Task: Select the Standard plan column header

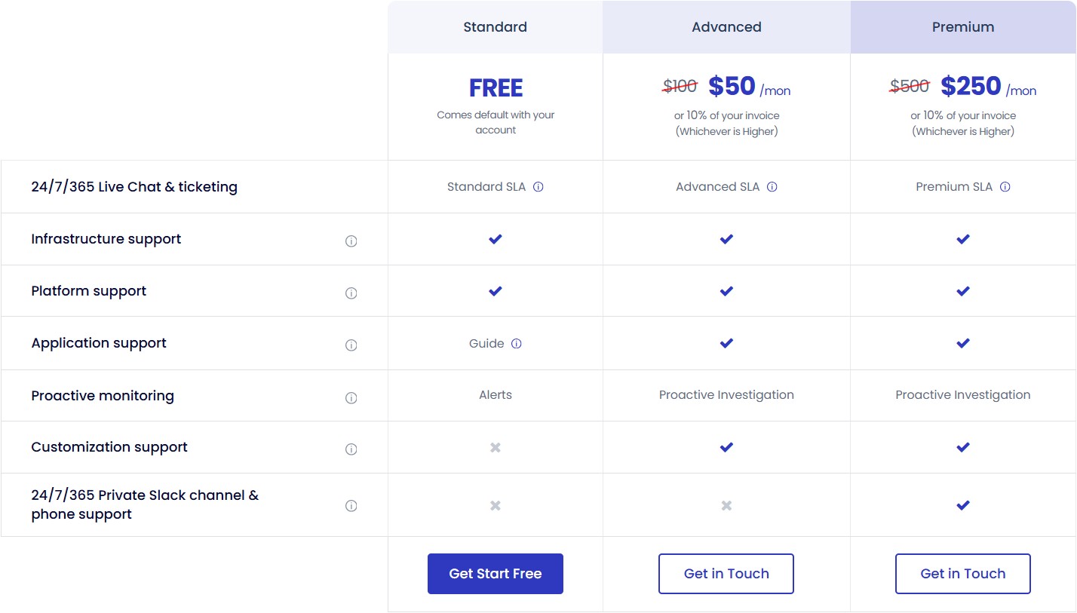Action: coord(495,26)
